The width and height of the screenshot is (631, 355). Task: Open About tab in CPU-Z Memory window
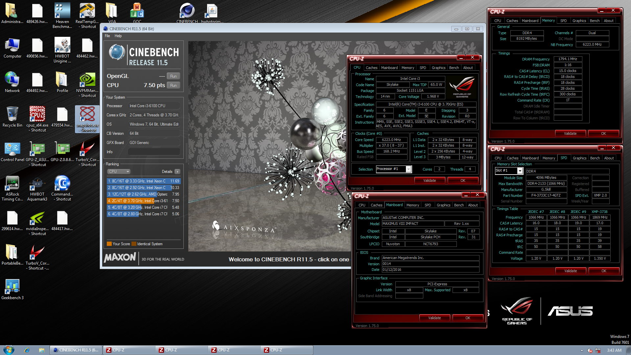pyautogui.click(x=609, y=21)
